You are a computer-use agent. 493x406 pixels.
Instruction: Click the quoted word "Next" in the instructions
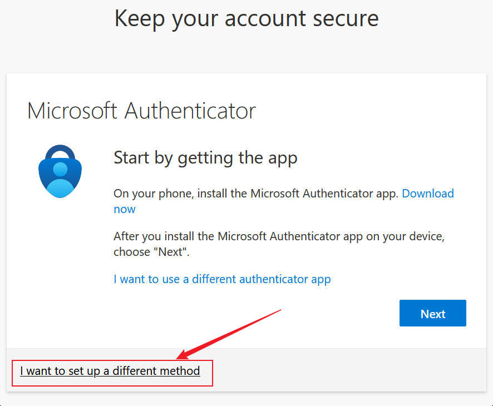pos(171,252)
